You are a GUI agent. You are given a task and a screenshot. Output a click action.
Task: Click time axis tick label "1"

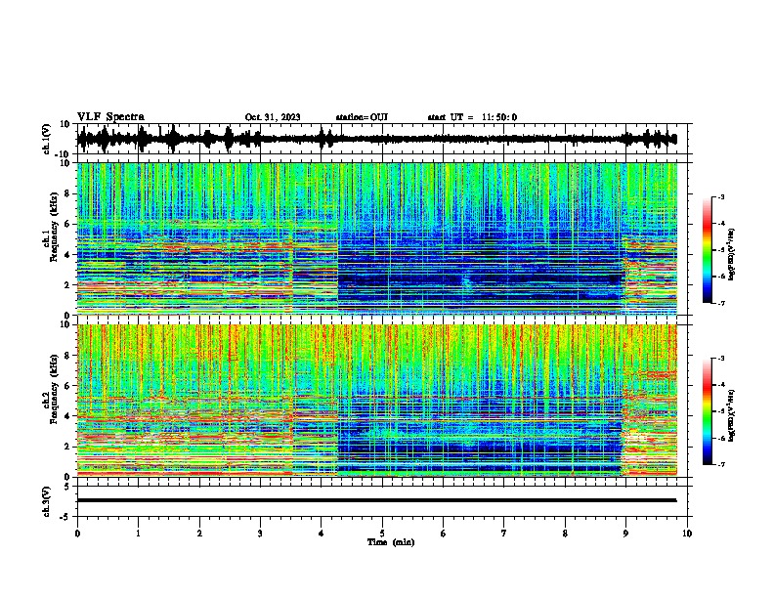138,534
